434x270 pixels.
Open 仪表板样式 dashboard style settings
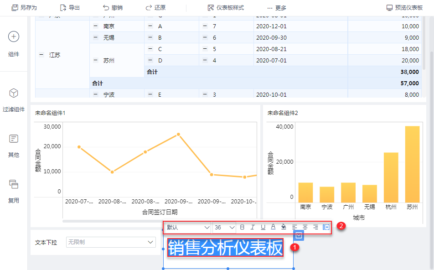(226, 7)
